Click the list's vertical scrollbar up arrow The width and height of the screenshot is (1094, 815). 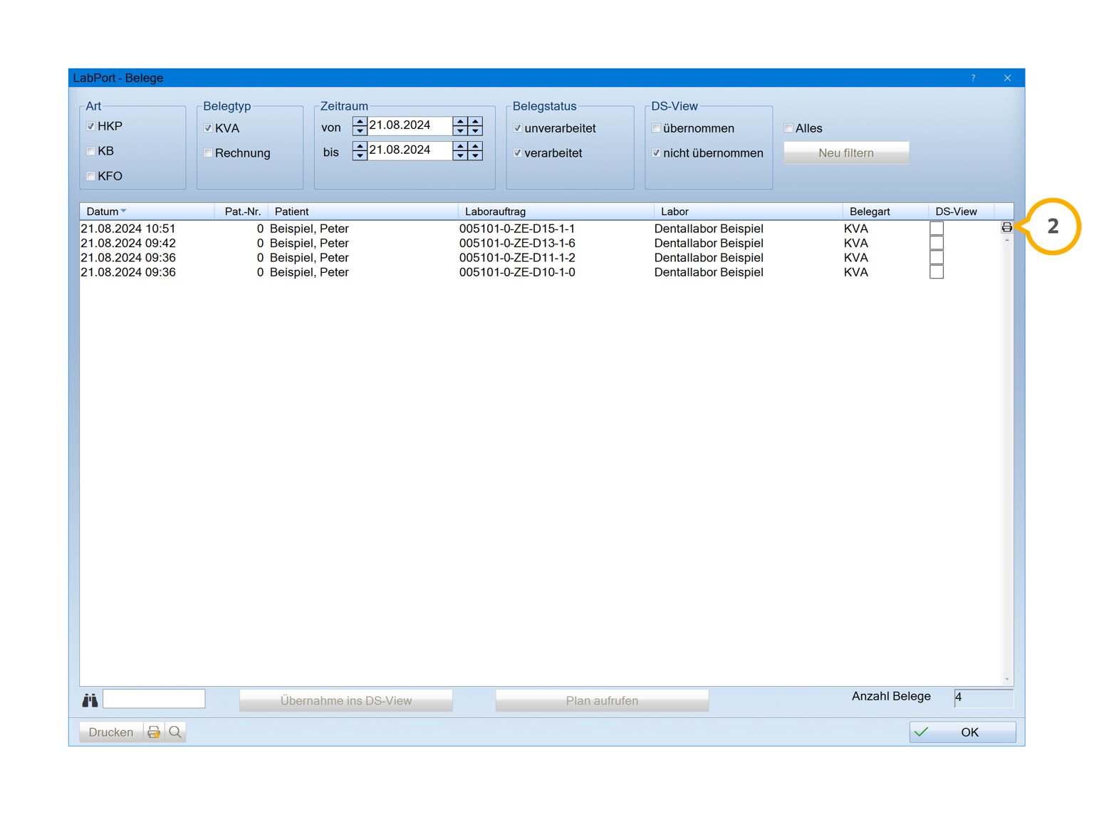point(1007,240)
